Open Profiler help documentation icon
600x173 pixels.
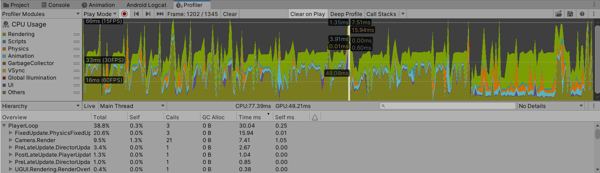click(582, 14)
